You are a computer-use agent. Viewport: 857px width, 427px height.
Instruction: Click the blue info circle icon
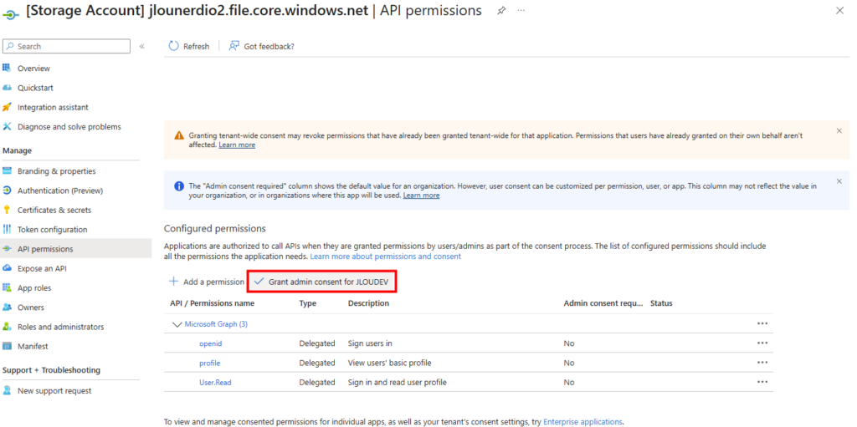(x=179, y=186)
